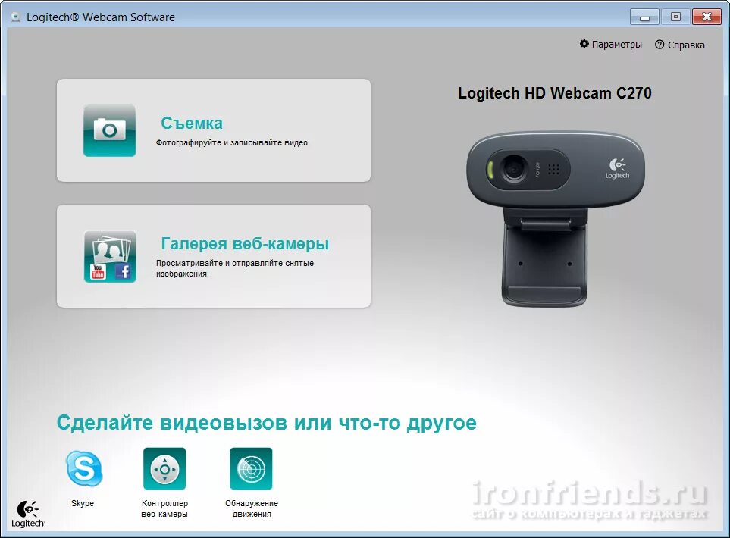Click the Съемка heading link
The width and height of the screenshot is (730, 538).
[191, 122]
